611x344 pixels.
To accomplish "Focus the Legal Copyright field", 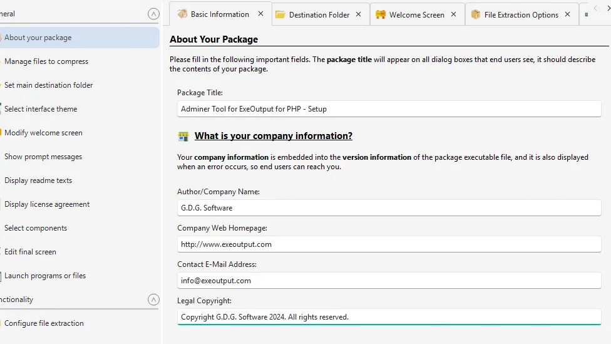I will point(389,316).
